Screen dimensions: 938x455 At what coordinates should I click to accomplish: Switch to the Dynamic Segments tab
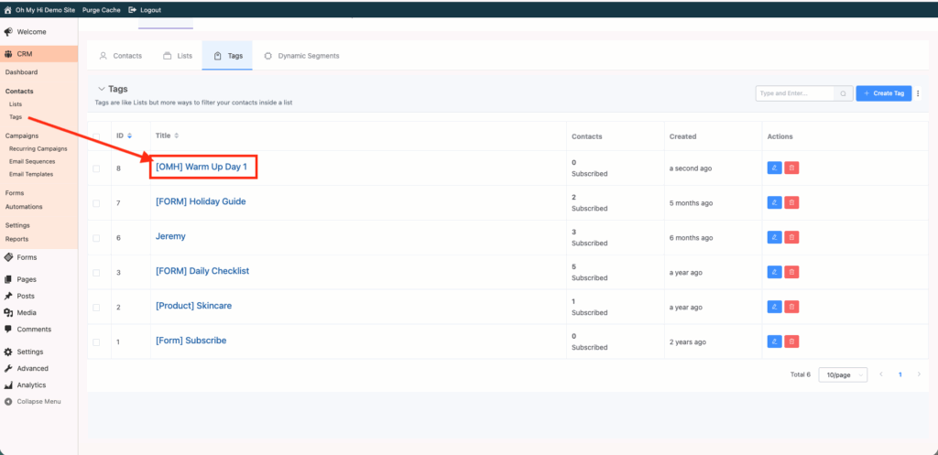click(301, 56)
